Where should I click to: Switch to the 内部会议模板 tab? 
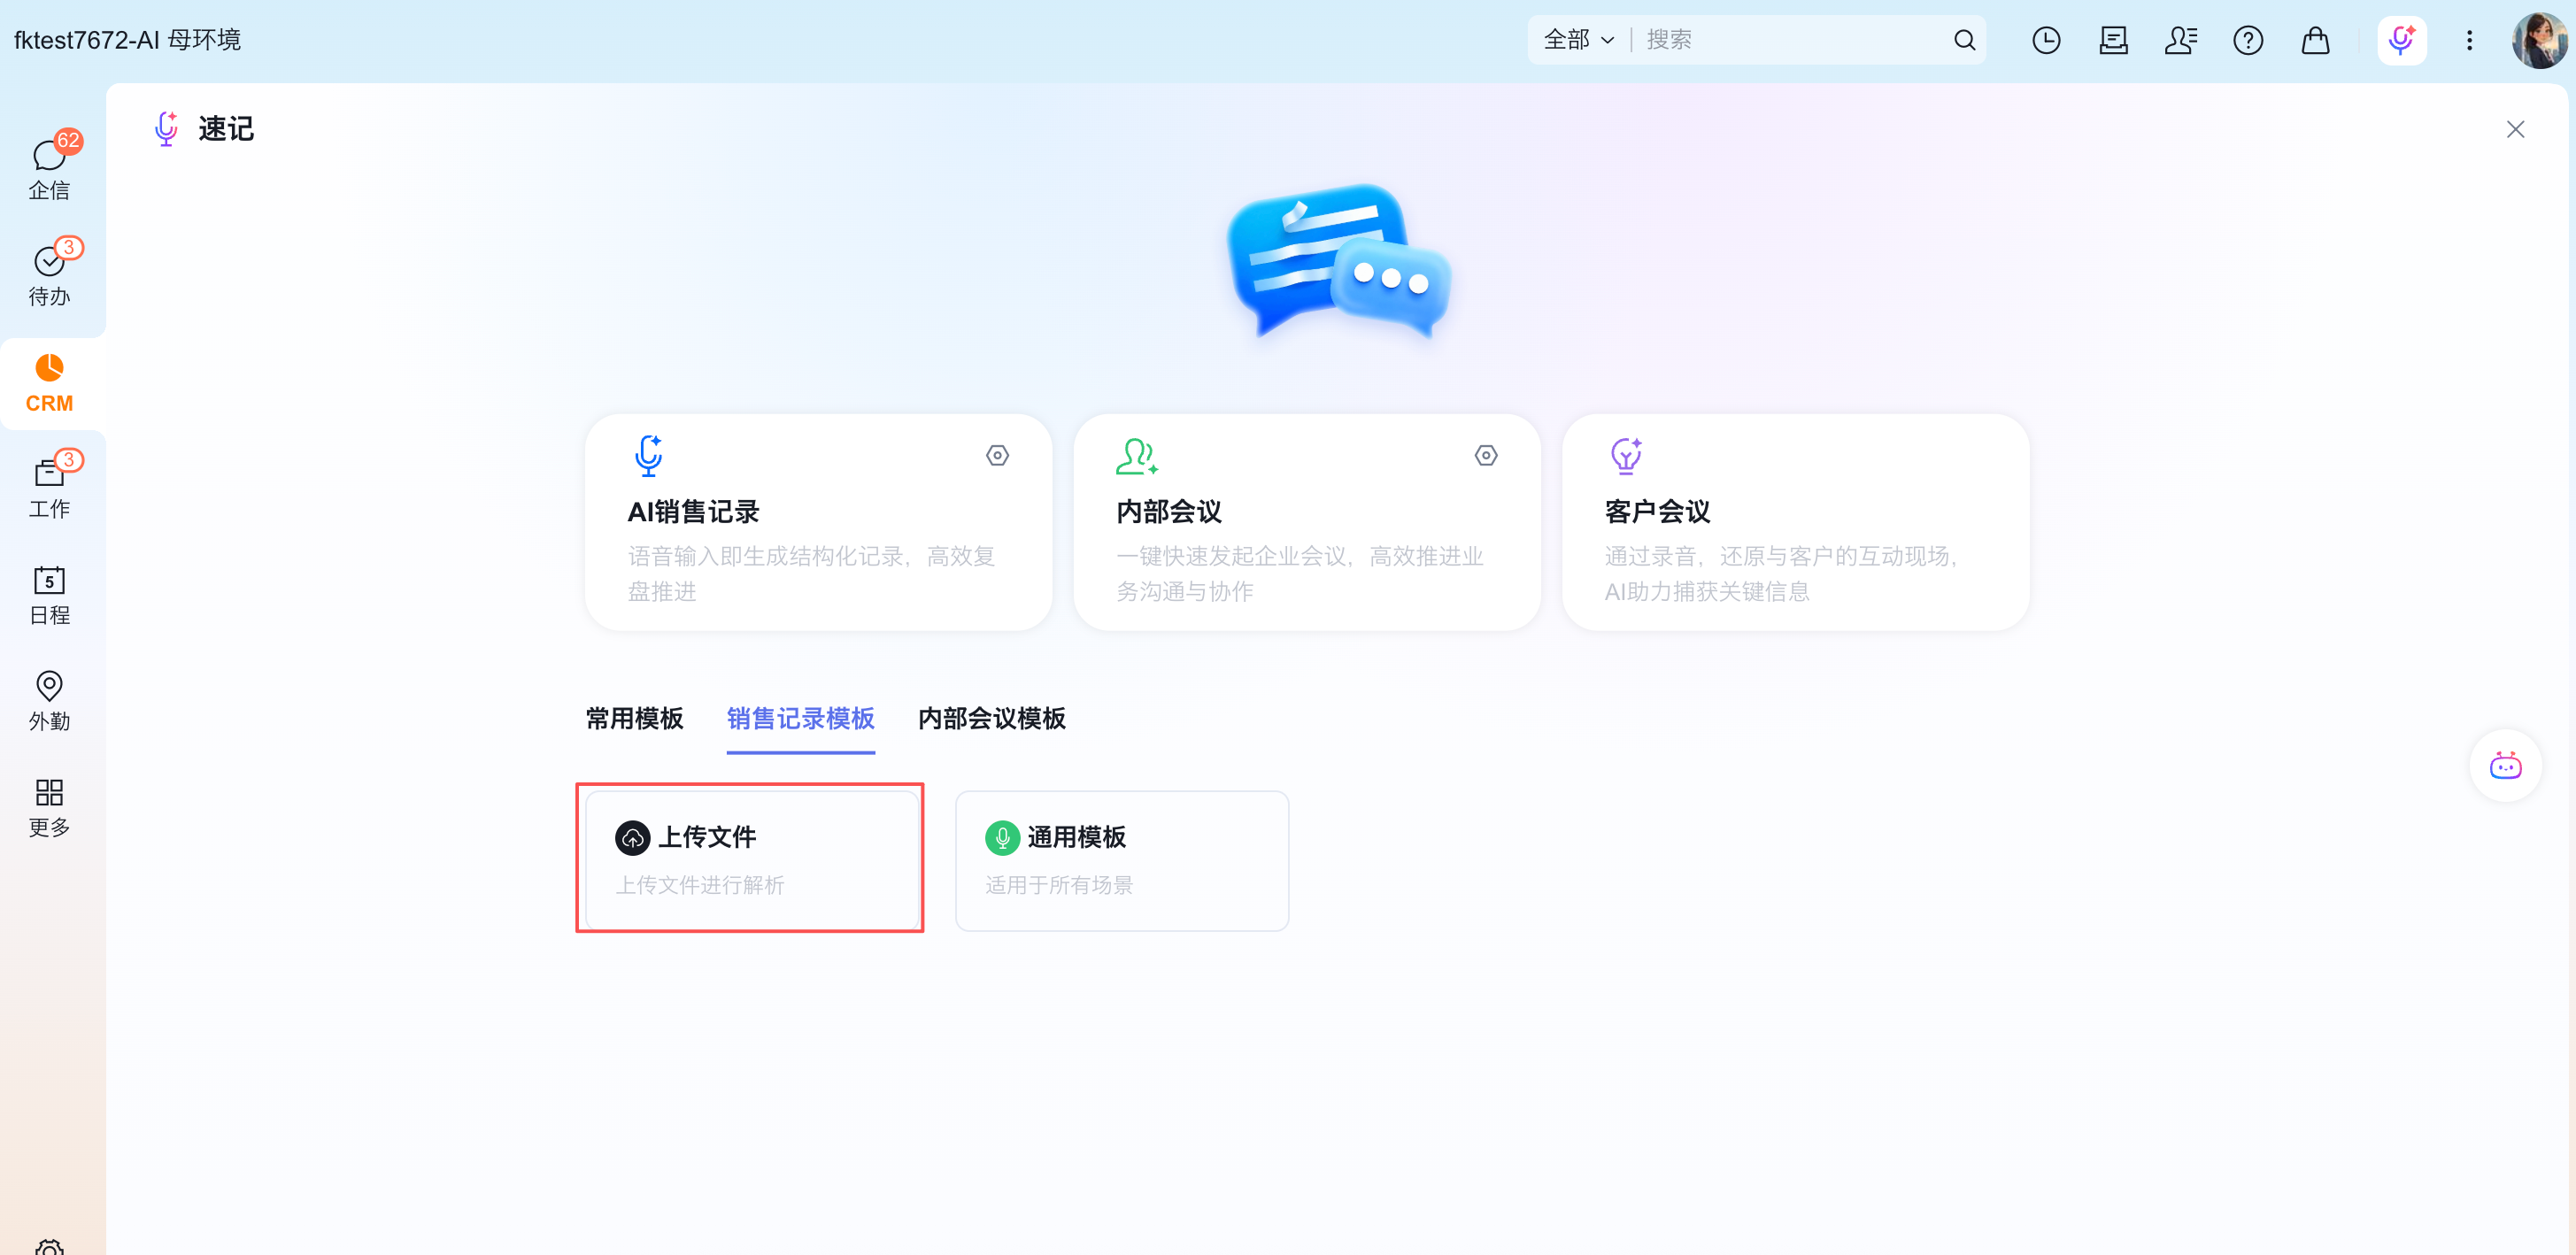pyautogui.click(x=991, y=718)
